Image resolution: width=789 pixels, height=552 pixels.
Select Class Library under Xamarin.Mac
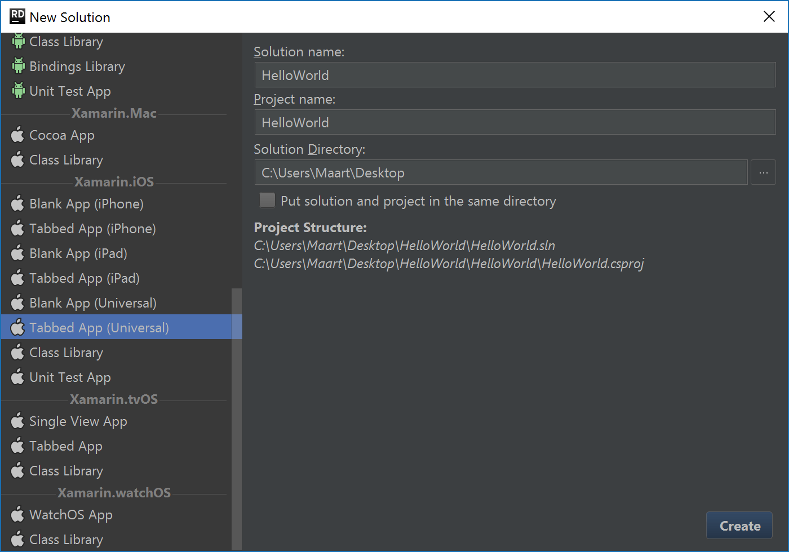116,160
